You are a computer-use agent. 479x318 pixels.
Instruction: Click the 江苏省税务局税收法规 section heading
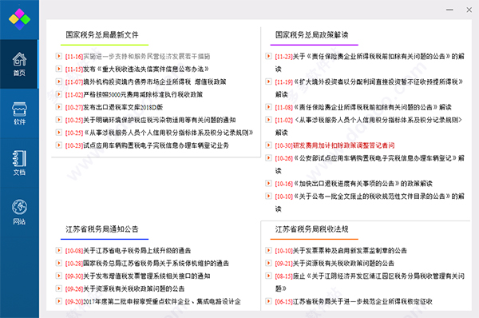tap(311, 229)
